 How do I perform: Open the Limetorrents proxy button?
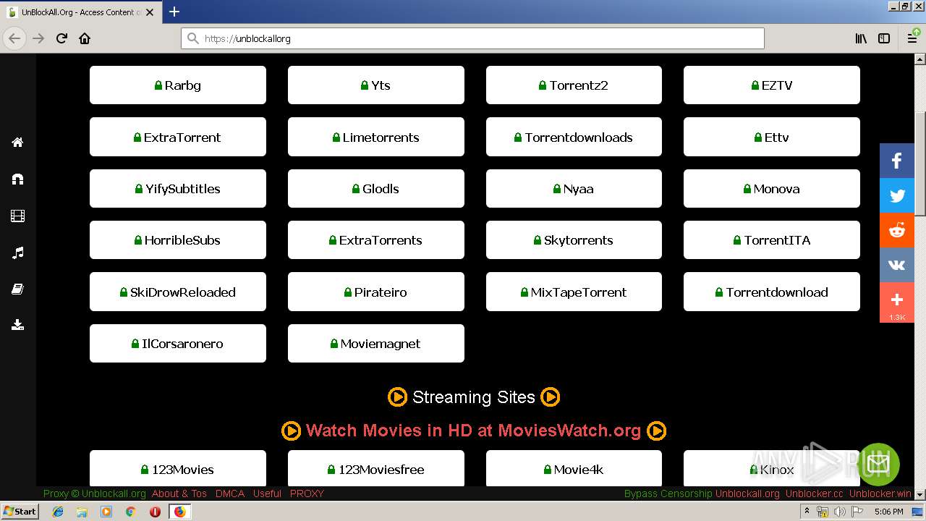pos(376,137)
